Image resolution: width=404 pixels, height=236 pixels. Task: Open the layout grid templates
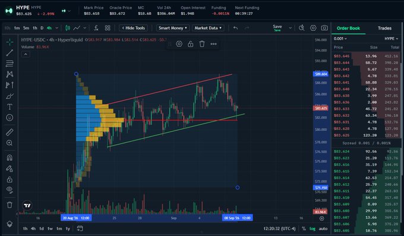coord(108,28)
